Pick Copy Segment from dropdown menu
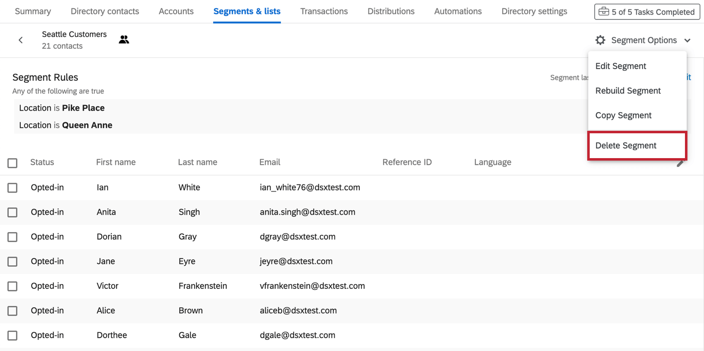The image size is (704, 351). point(623,115)
